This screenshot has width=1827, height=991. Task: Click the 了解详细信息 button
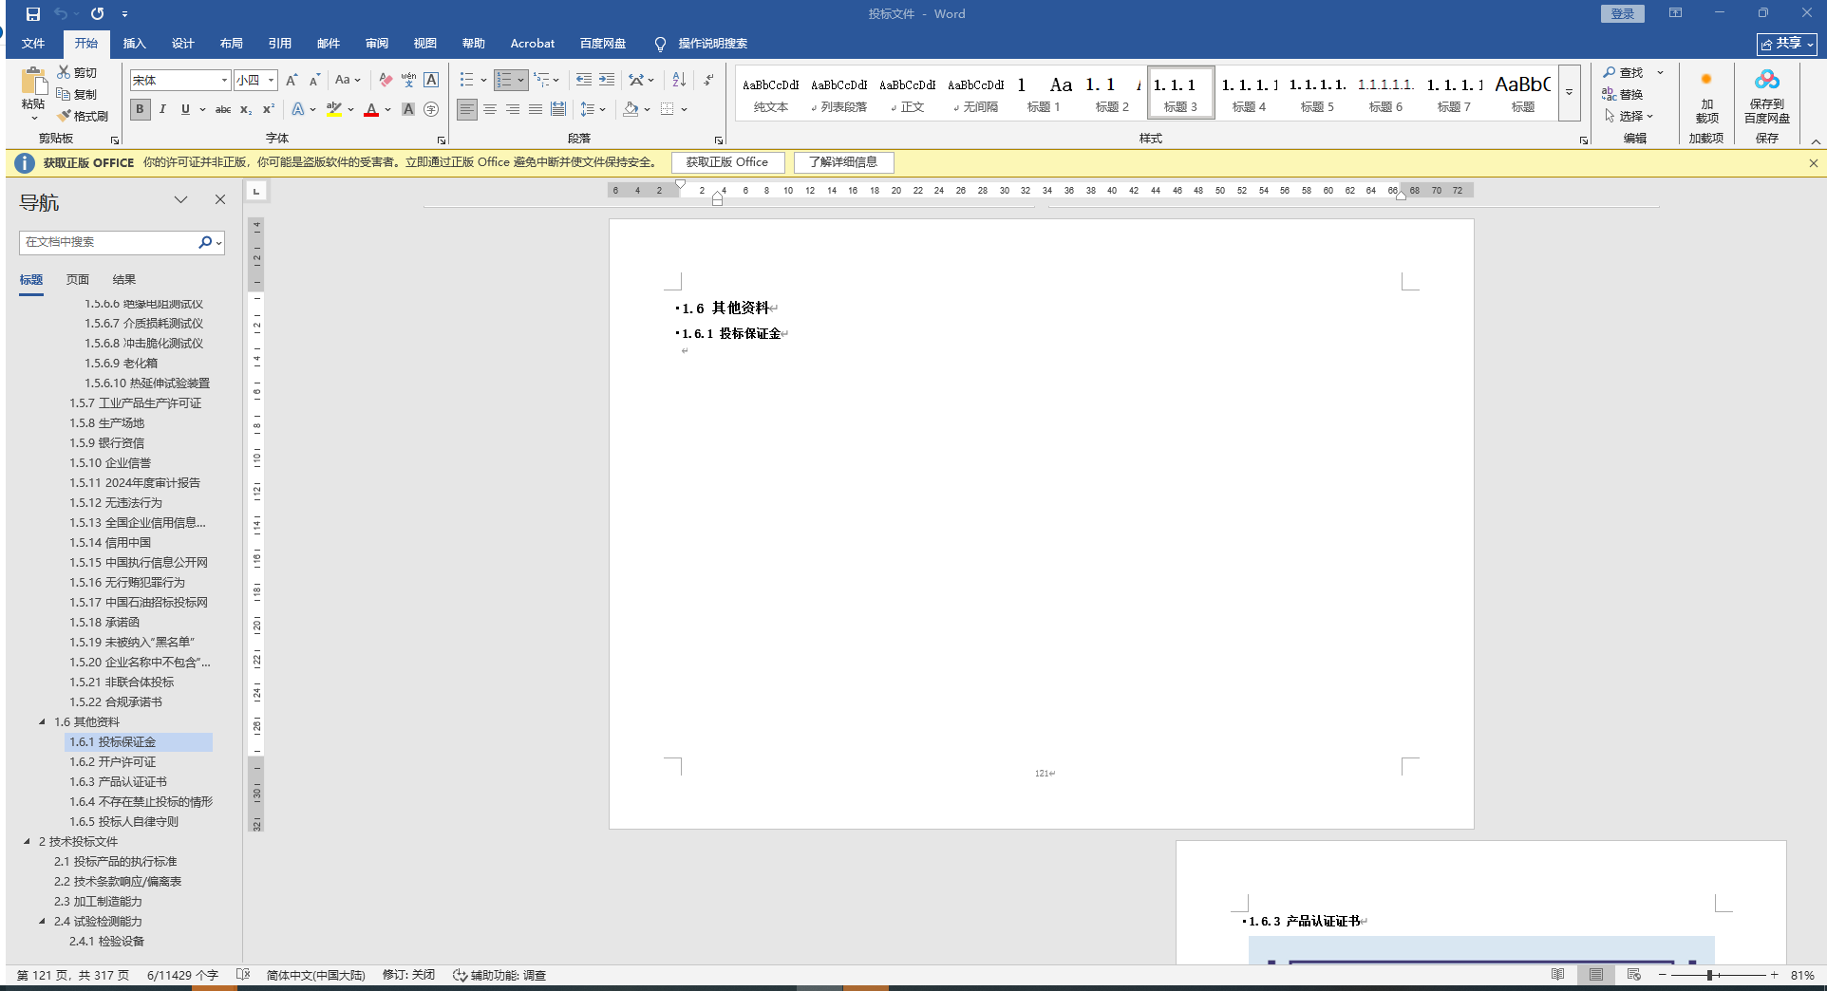tap(843, 162)
